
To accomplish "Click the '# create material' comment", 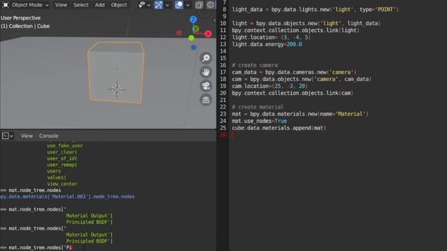I will pos(258,107).
